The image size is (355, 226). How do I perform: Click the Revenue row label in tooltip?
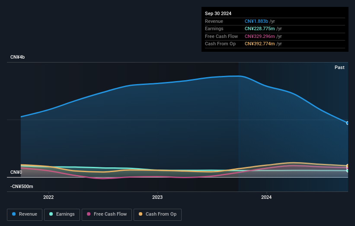click(214, 21)
